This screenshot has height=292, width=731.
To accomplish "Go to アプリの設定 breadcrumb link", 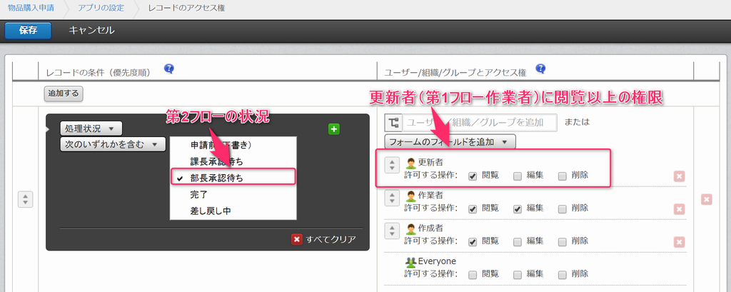I will click(x=100, y=9).
